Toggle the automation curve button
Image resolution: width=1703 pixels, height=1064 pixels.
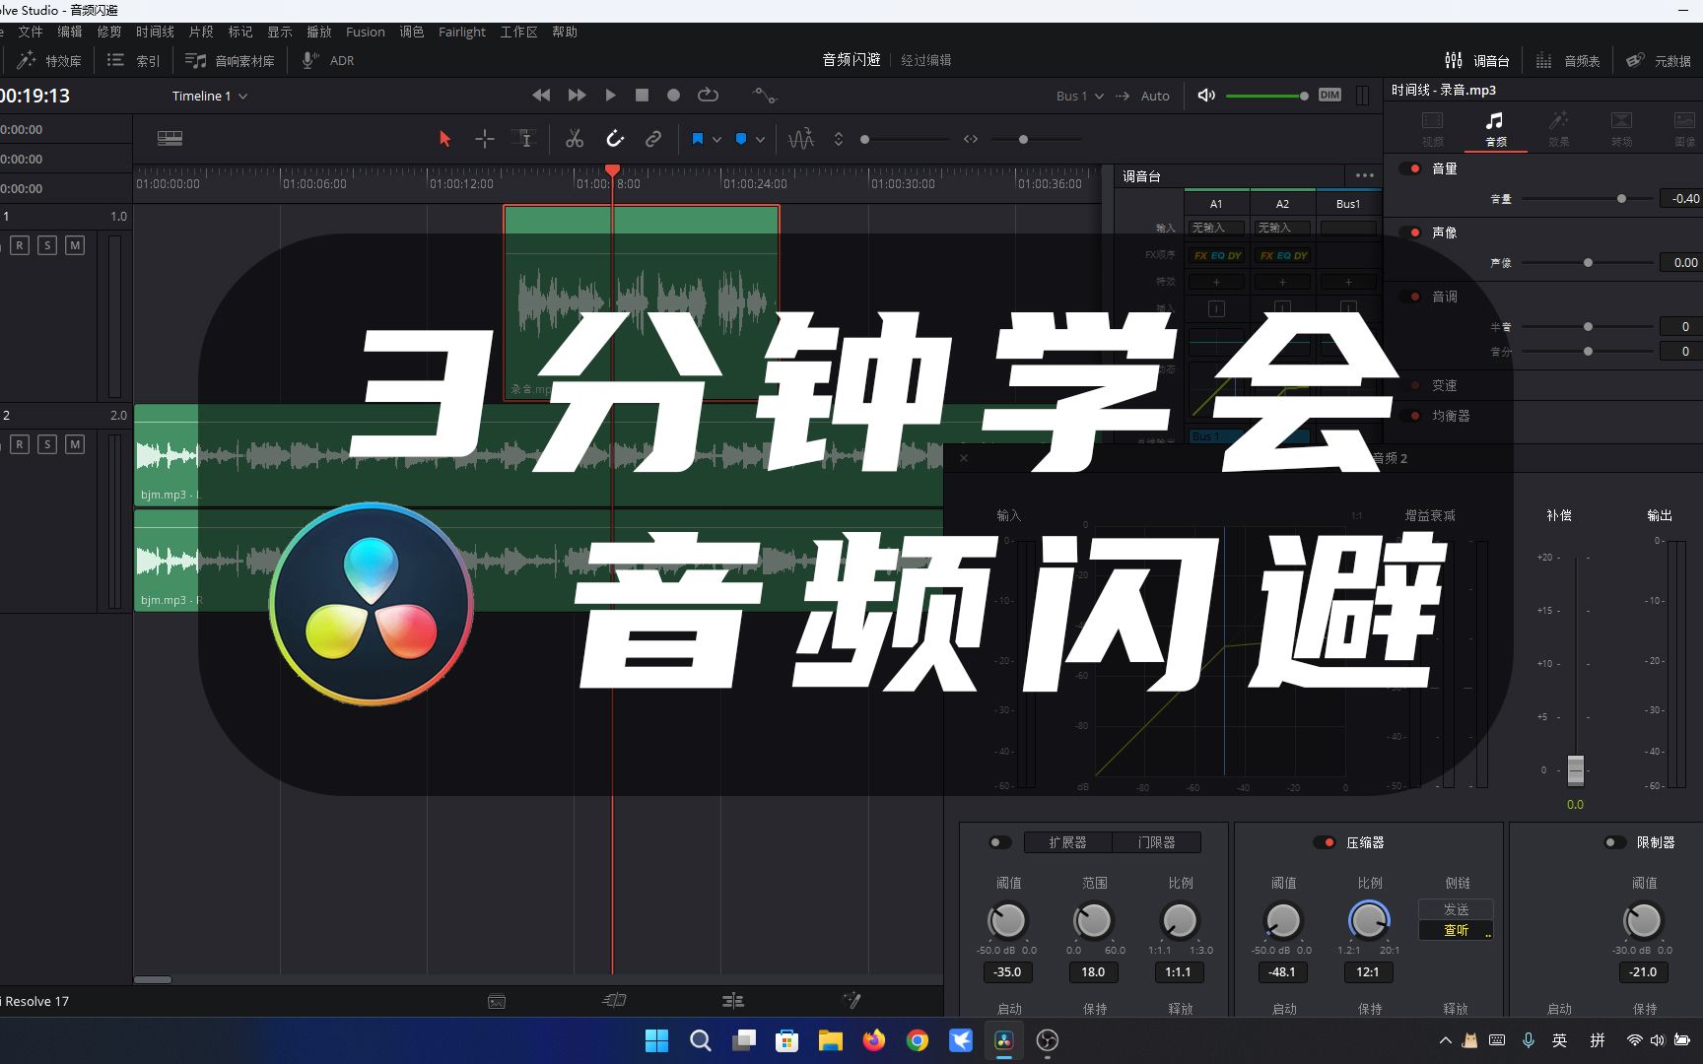pyautogui.click(x=765, y=96)
